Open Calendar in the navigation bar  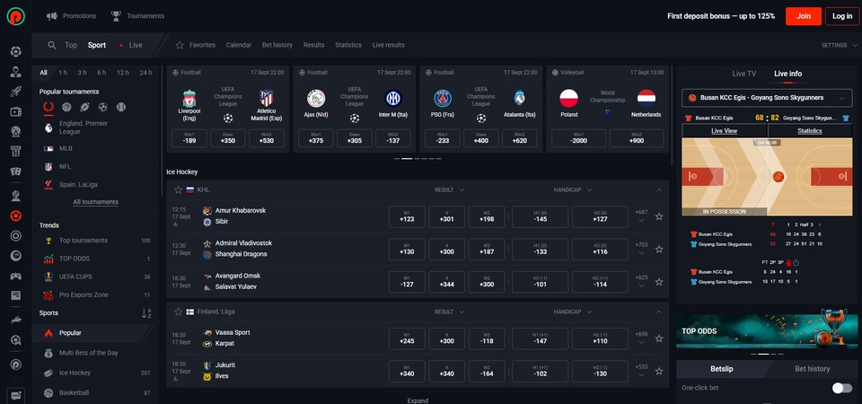click(x=239, y=45)
